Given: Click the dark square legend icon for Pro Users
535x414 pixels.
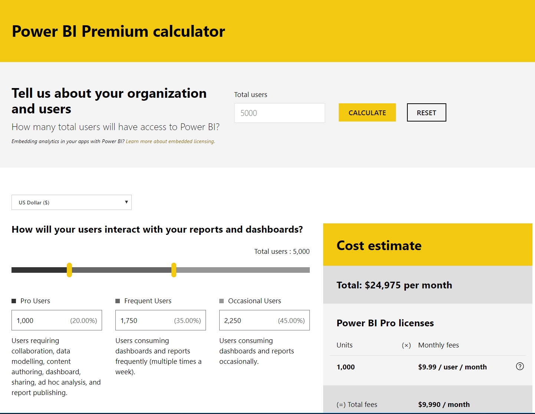Looking at the screenshot, I should point(14,301).
